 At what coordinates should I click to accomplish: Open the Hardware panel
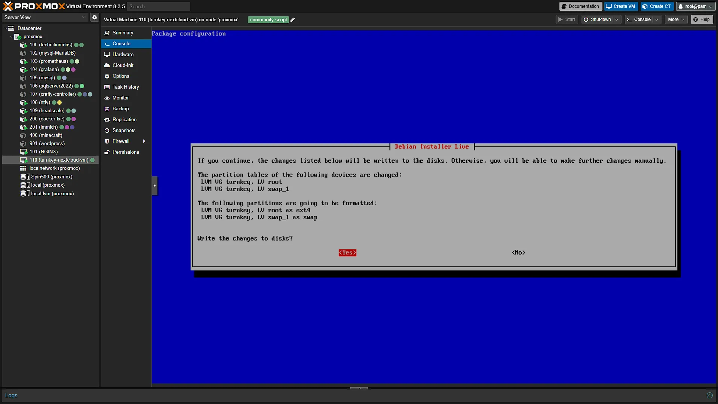tap(126, 55)
